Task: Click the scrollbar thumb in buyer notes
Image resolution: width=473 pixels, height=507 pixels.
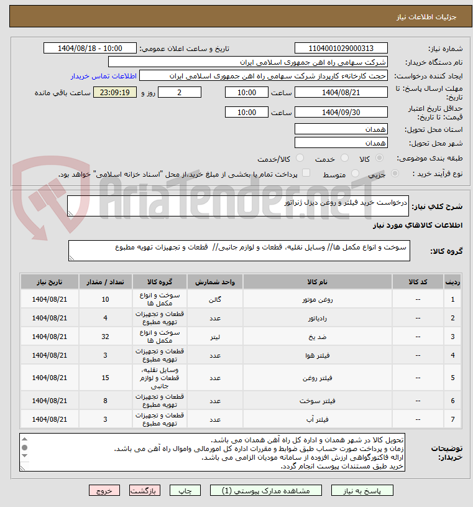Action: coord(25,447)
